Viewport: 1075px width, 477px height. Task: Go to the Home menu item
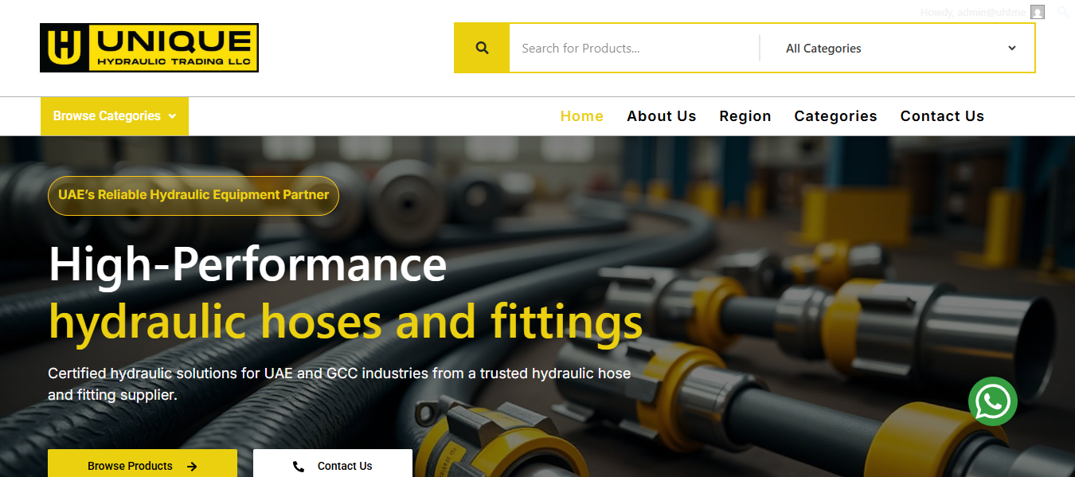pos(581,116)
